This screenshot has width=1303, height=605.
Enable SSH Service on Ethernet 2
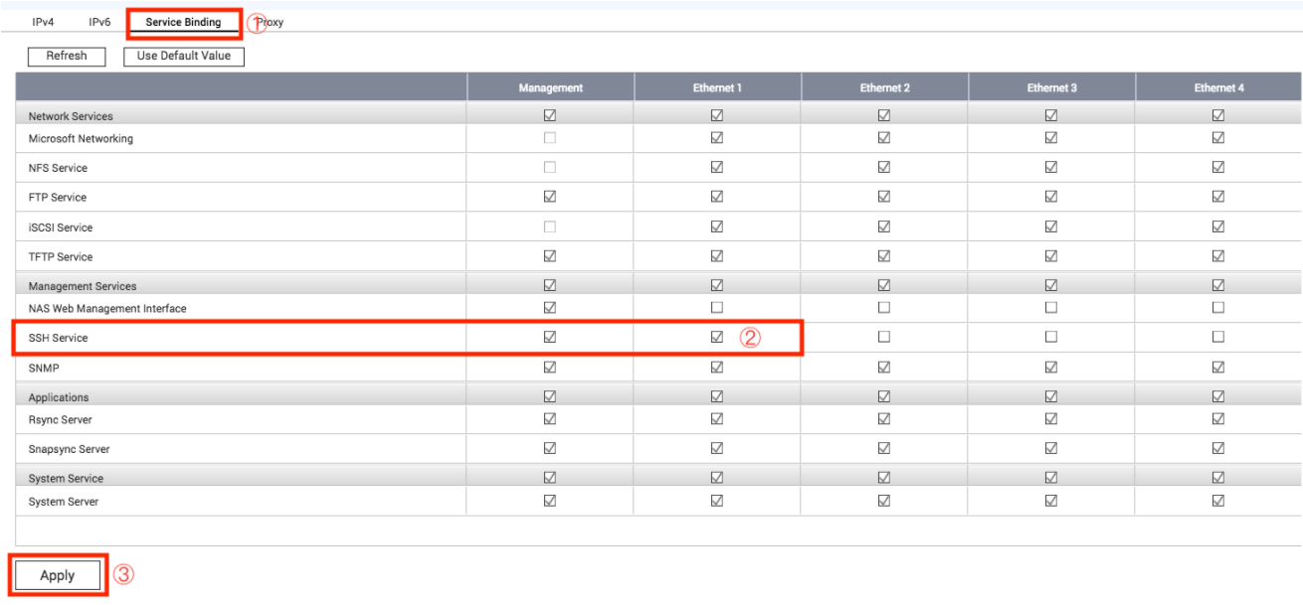[x=884, y=337]
